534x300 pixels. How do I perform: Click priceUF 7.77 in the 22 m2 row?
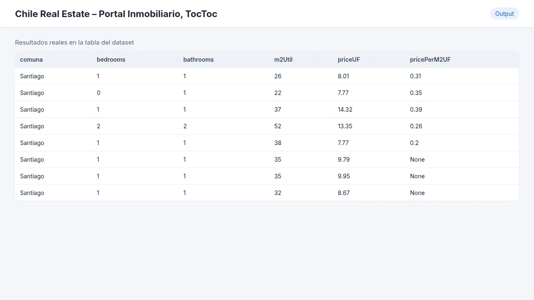343,93
